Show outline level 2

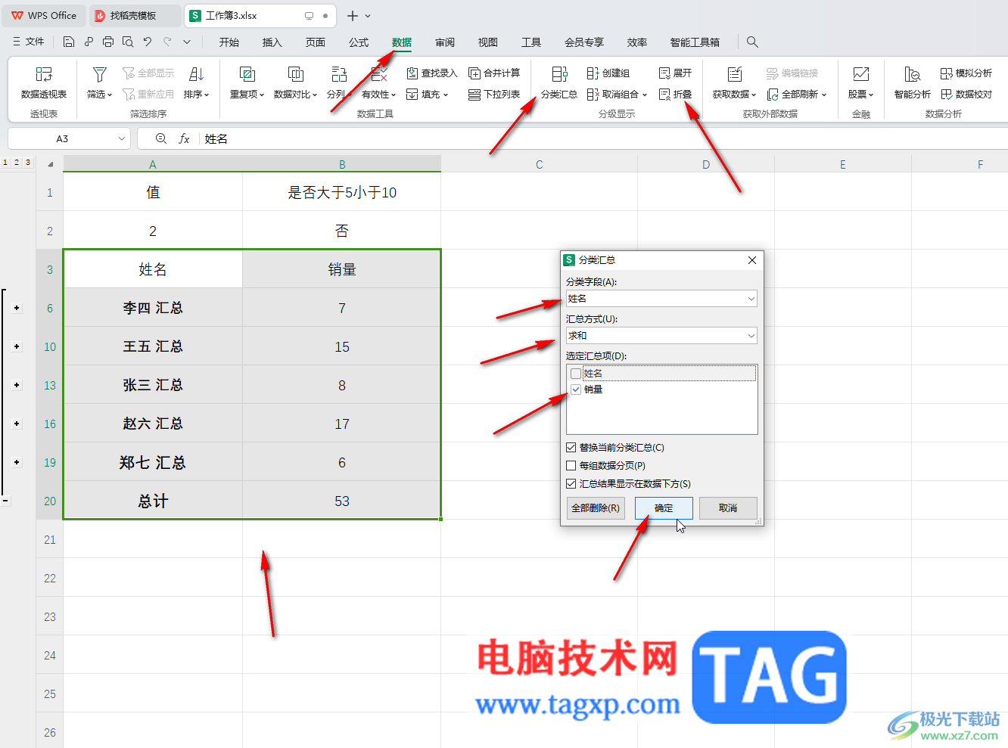[x=17, y=163]
